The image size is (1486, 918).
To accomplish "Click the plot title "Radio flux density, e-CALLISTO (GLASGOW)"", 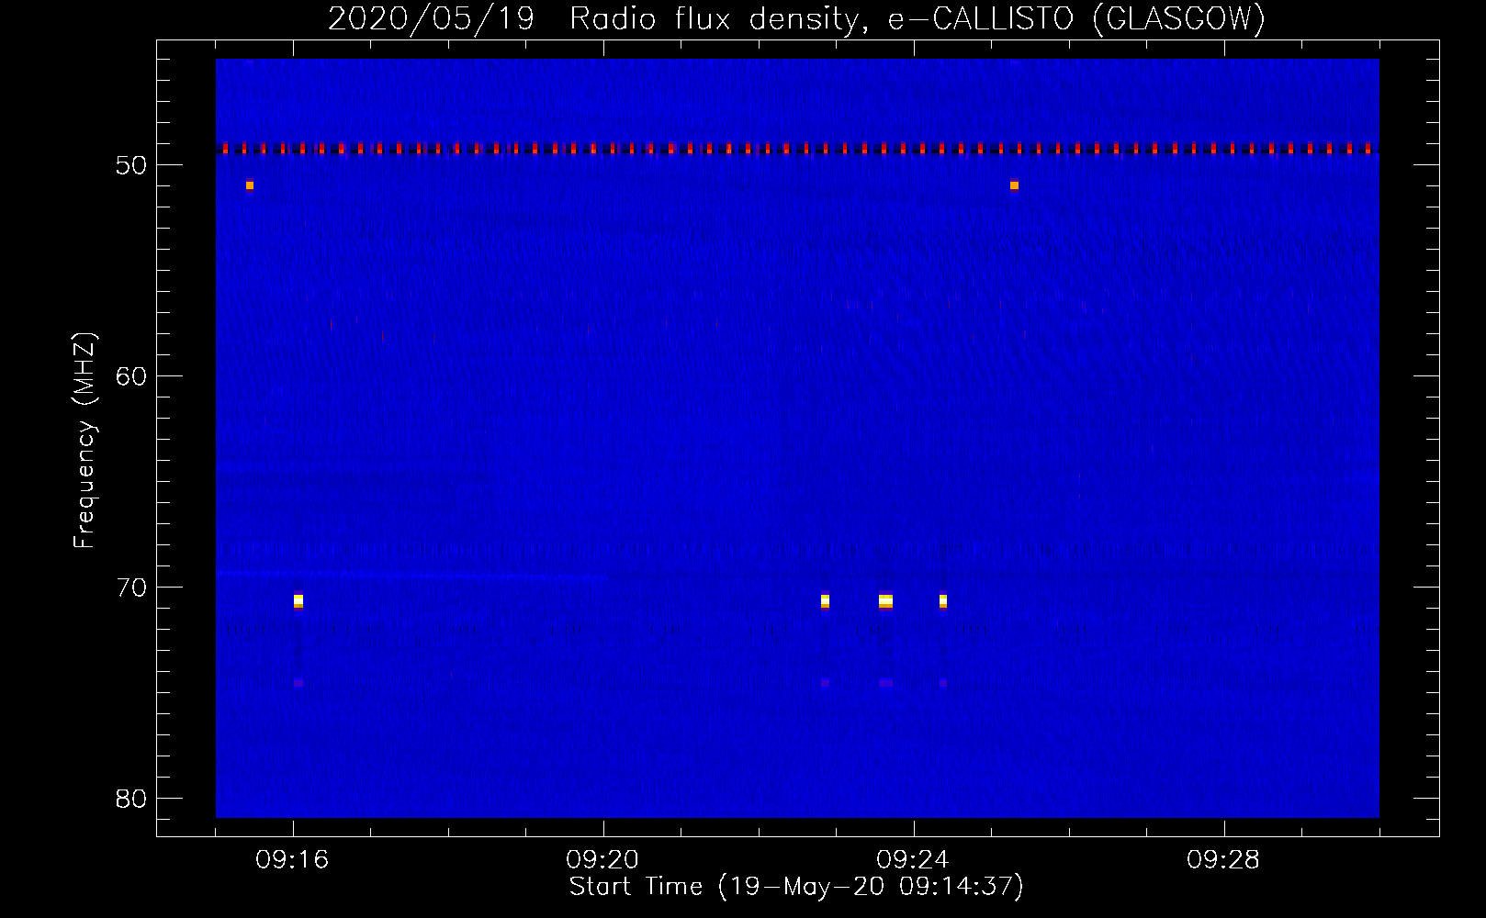I will click(x=917, y=18).
